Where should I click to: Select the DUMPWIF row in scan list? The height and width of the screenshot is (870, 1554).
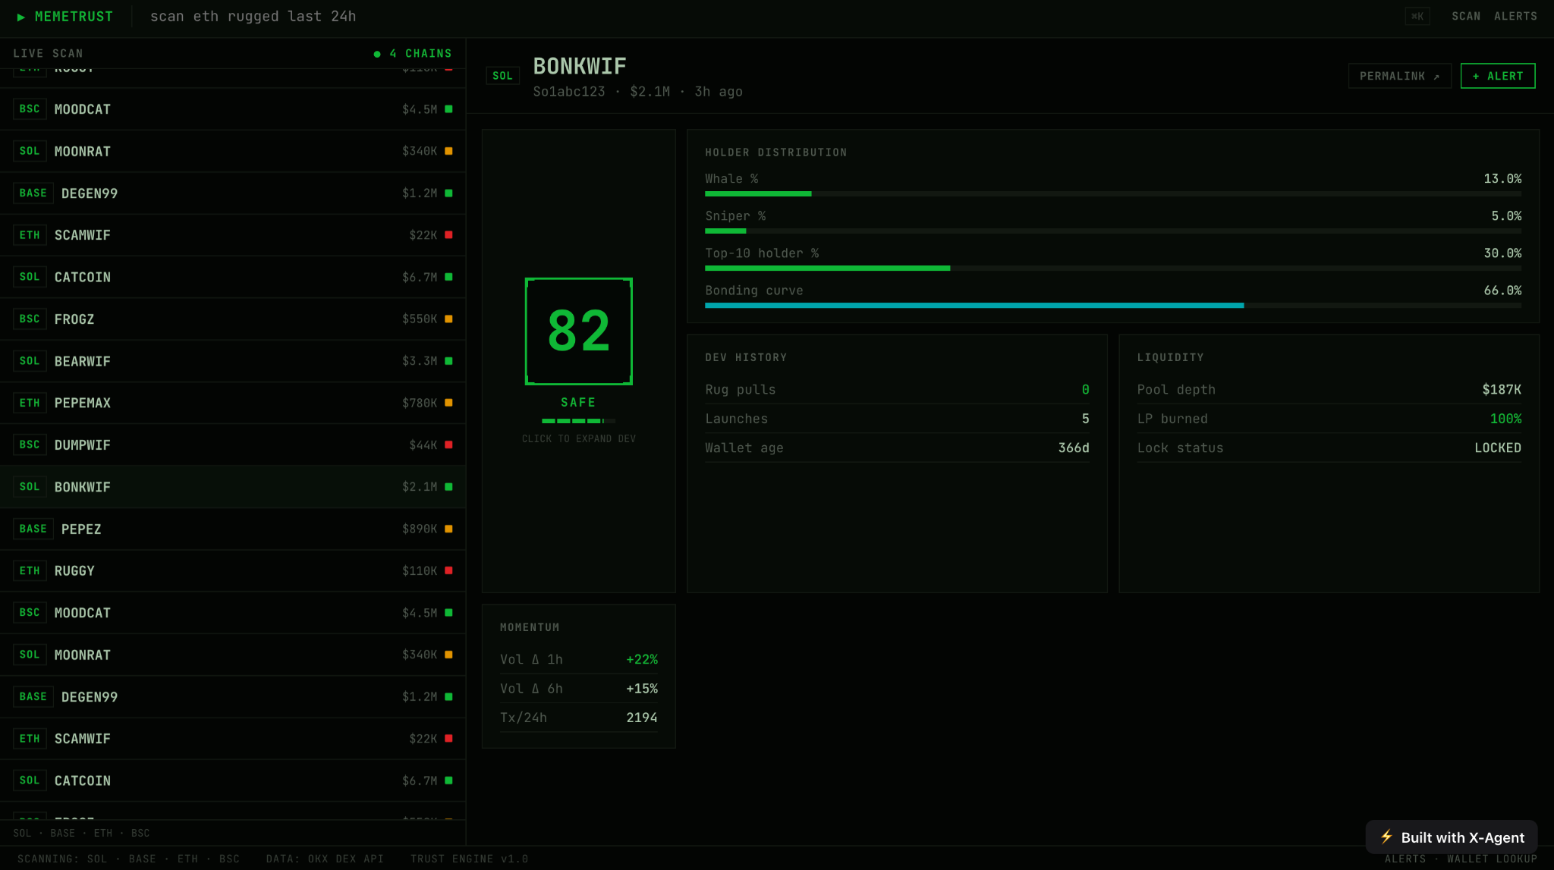coord(233,444)
